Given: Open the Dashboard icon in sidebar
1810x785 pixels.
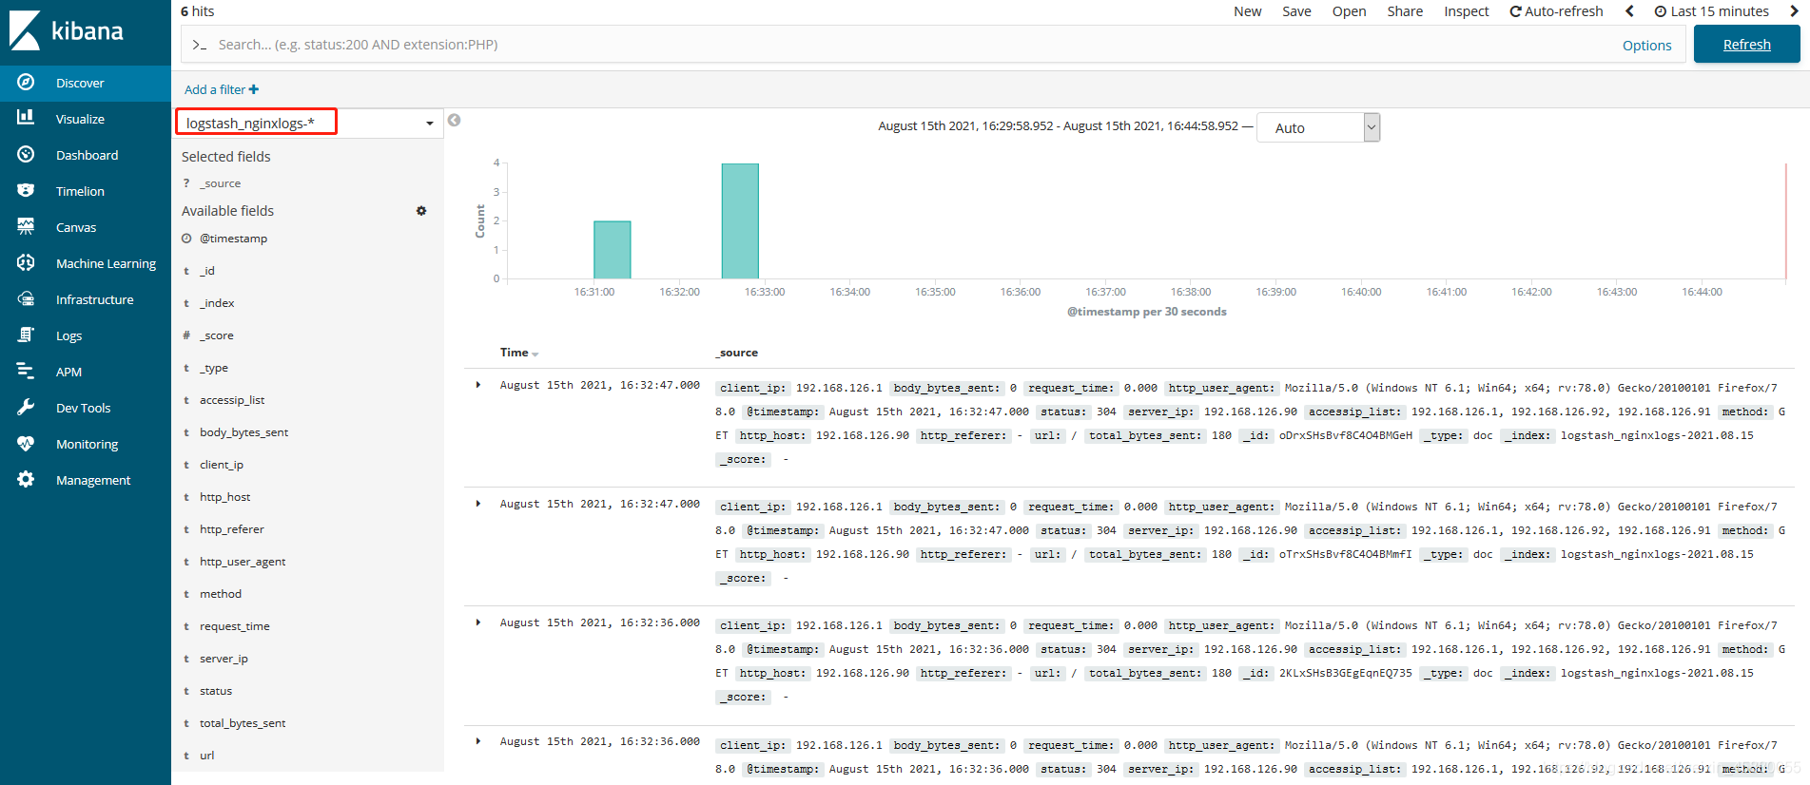Looking at the screenshot, I should click(x=26, y=154).
